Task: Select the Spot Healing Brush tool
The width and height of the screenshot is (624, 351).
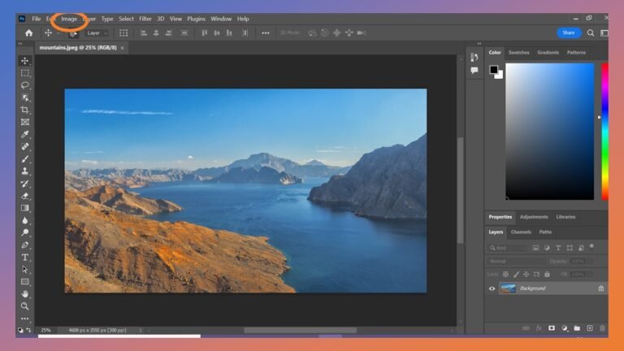Action: pos(24,146)
